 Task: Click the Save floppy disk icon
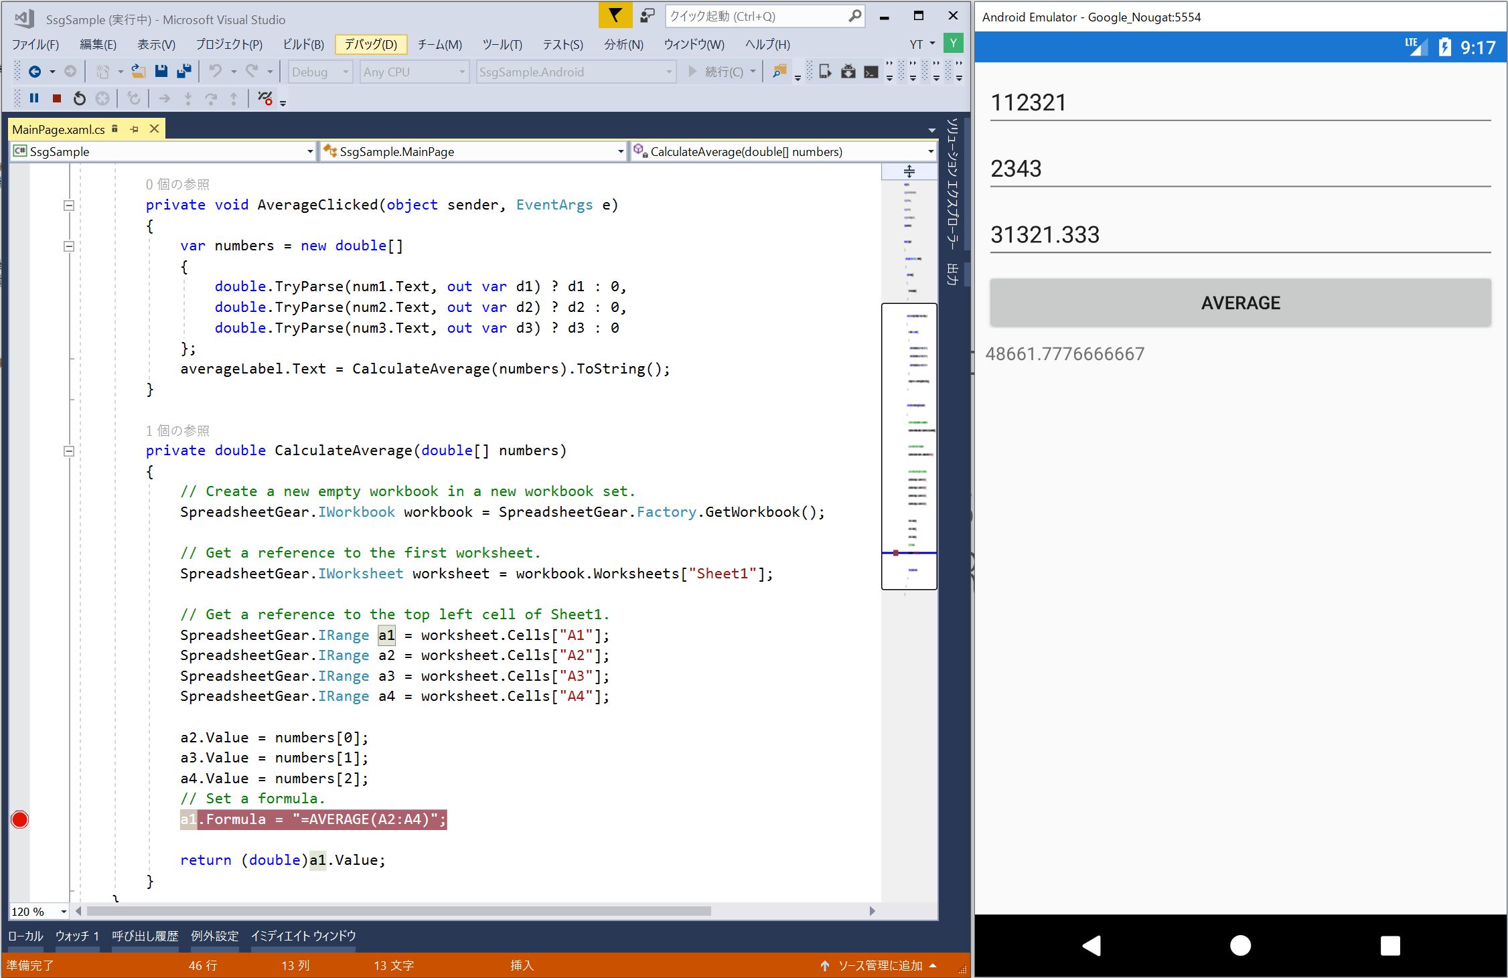click(161, 72)
